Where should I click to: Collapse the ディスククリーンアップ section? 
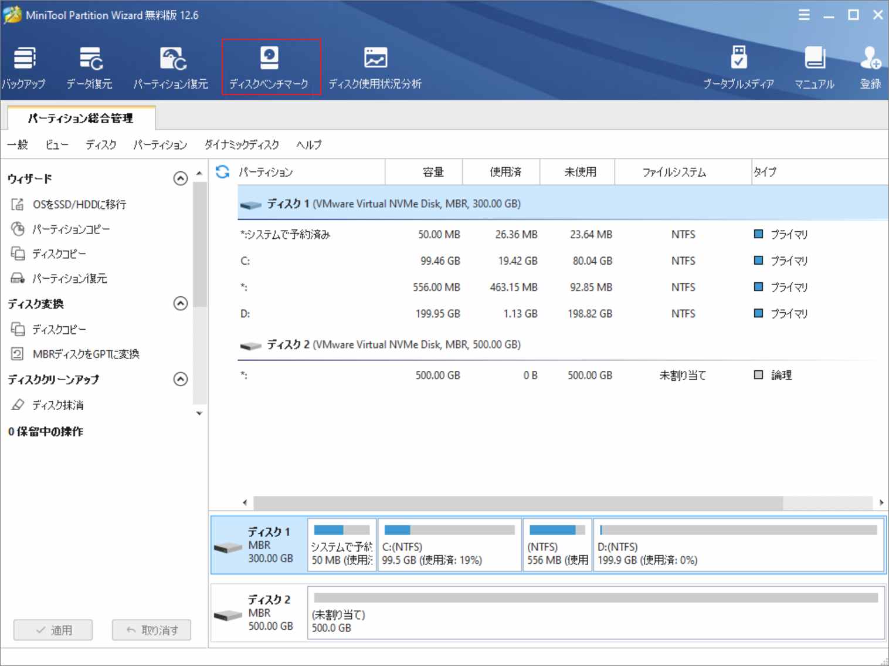pyautogui.click(x=181, y=379)
